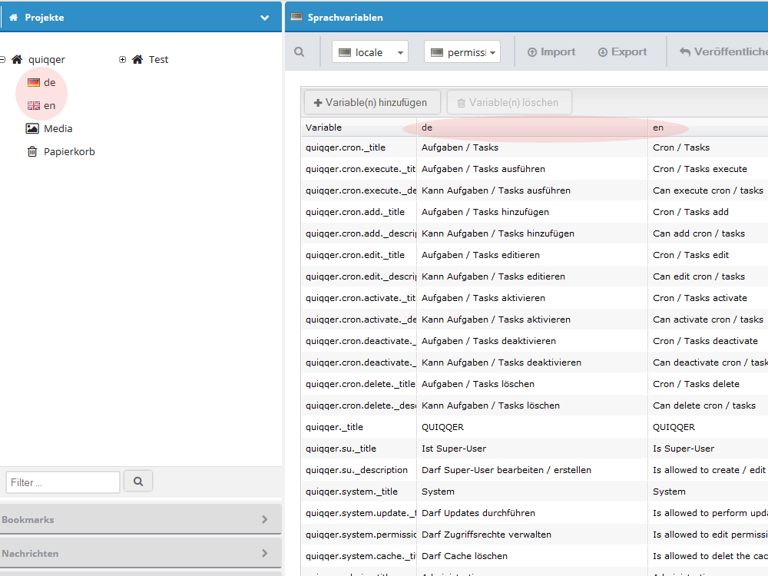Screen dimensions: 768x576
Task: Click the Papierkorb trash icon
Action: coord(32,151)
